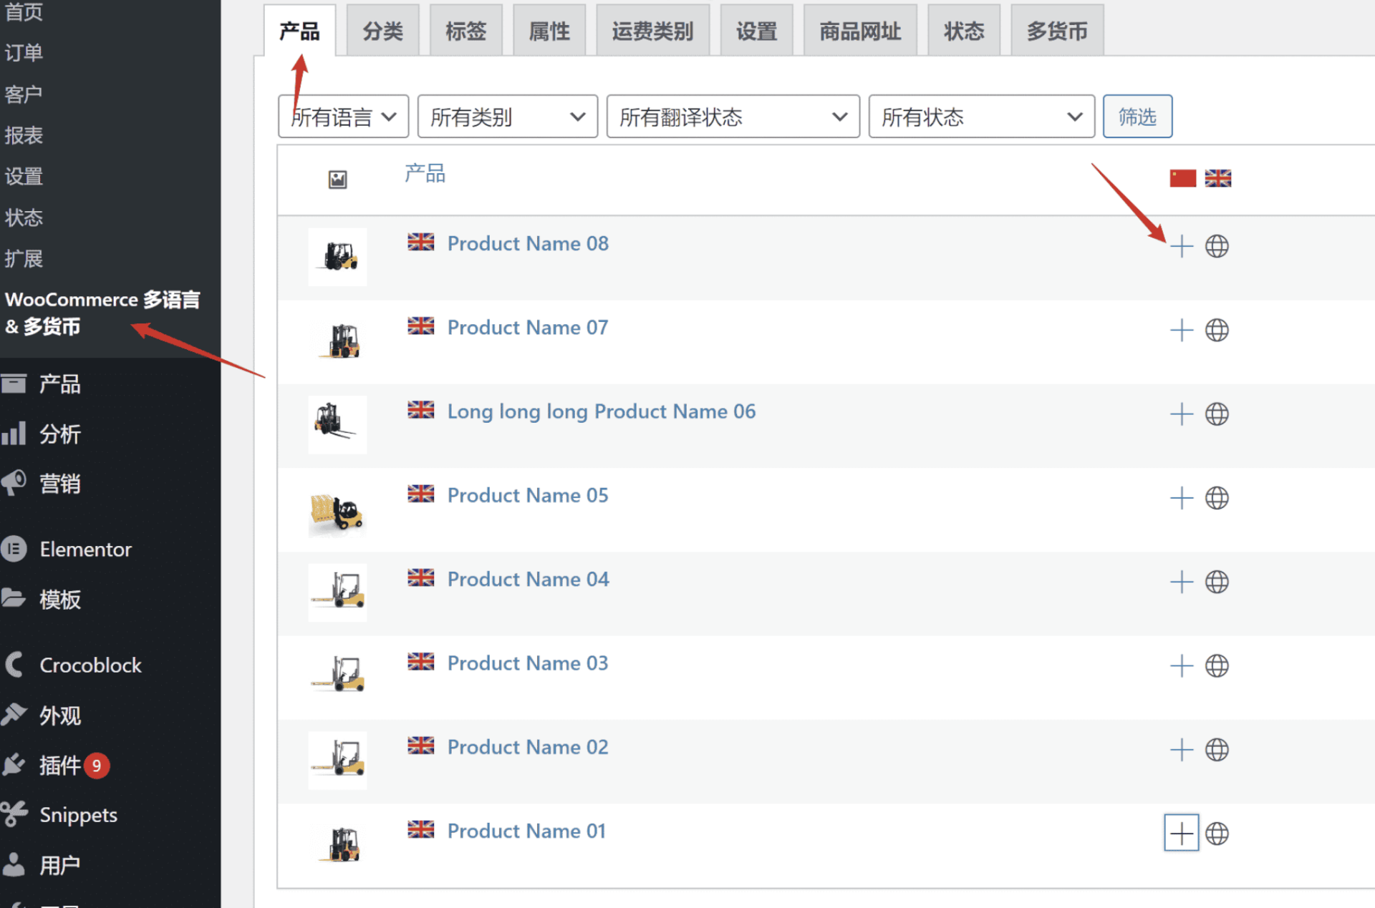Image resolution: width=1375 pixels, height=908 pixels.
Task: Open Product Name 05 for editing
Action: [528, 494]
